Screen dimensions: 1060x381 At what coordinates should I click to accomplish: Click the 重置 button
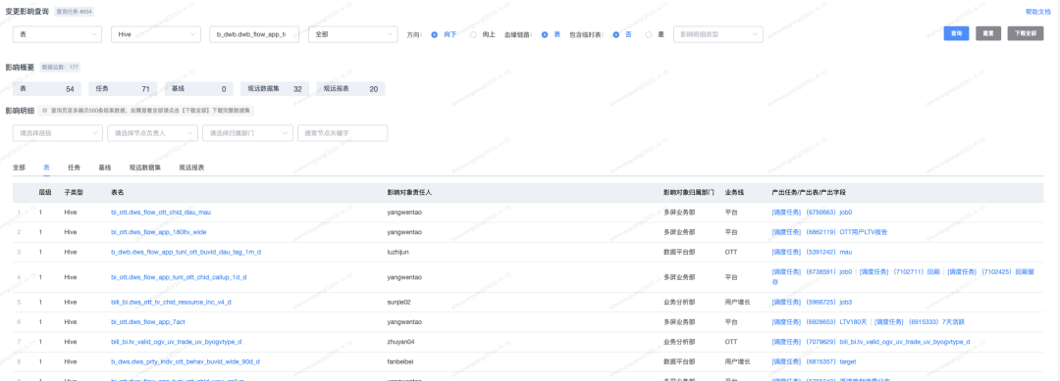tap(988, 33)
